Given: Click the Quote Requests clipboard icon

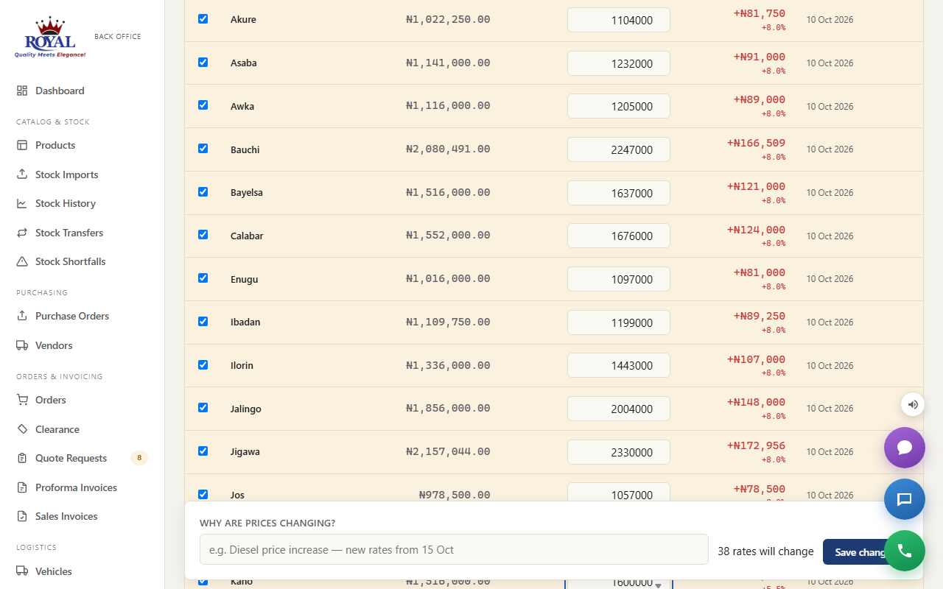Looking at the screenshot, I should tap(22, 458).
